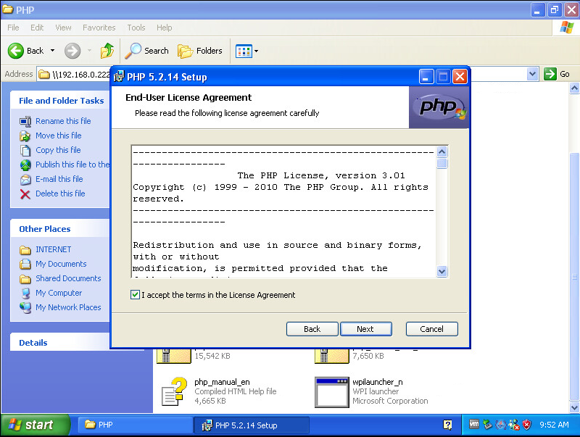Image resolution: width=580 pixels, height=437 pixels.
Task: Open My Computer in Other Places
Action: 59,293
